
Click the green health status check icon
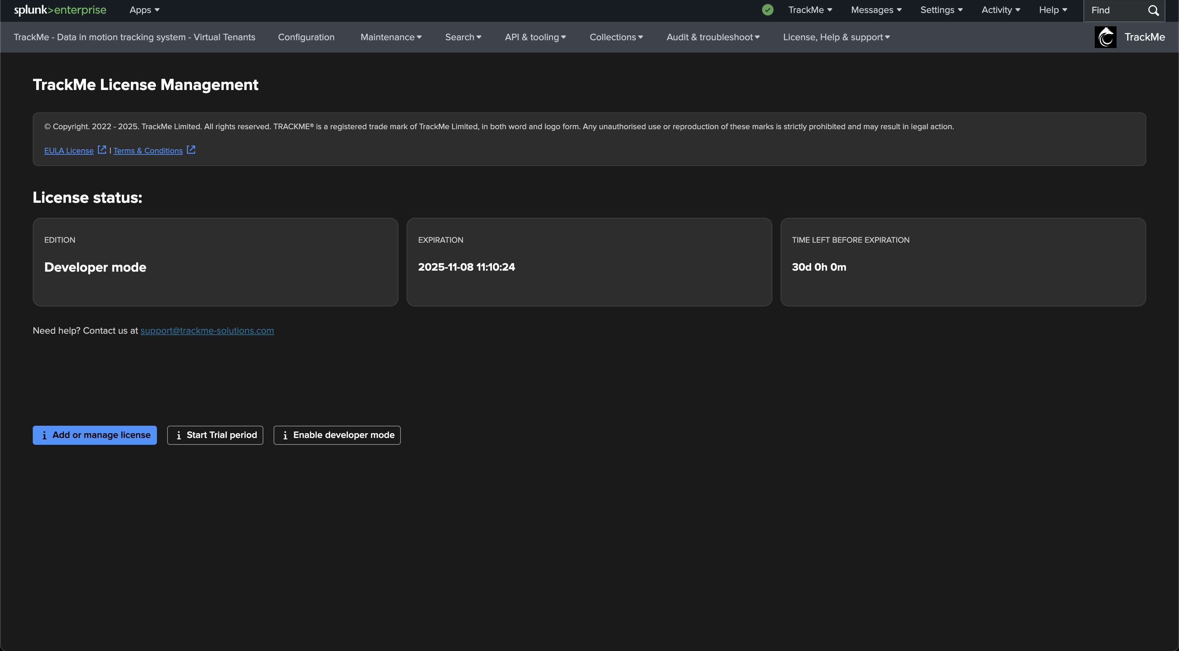tap(768, 10)
